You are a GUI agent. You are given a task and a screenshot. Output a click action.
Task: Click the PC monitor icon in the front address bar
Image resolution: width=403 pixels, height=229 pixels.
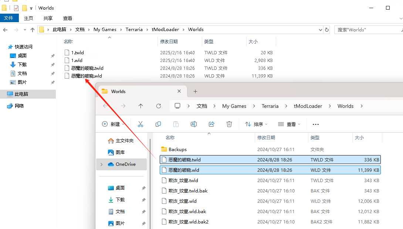click(177, 106)
